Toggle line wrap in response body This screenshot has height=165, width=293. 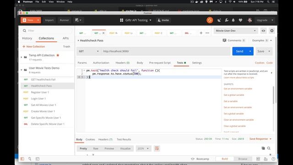click(157, 148)
